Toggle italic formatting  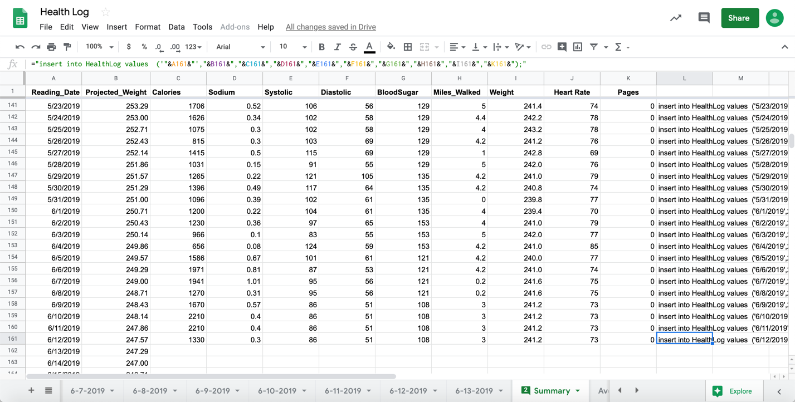click(x=337, y=47)
